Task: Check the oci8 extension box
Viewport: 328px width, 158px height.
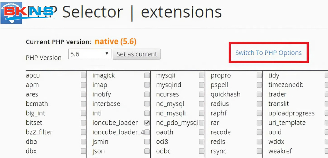Action: [x=202, y=142]
